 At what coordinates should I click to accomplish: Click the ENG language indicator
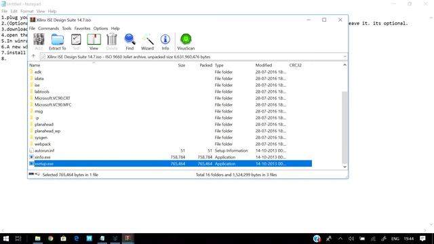[x=395, y=239]
